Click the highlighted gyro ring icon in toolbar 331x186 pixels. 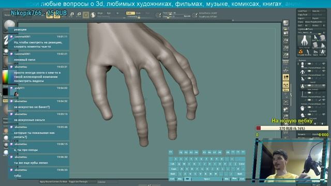(x=86, y=15)
